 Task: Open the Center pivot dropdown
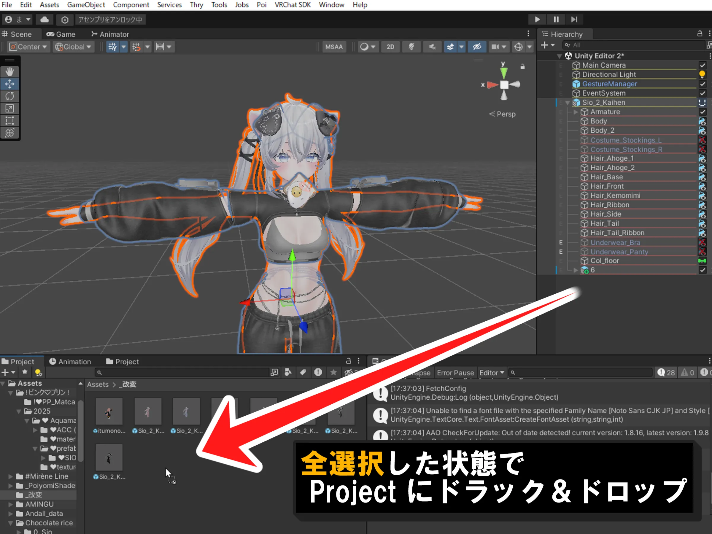point(28,47)
